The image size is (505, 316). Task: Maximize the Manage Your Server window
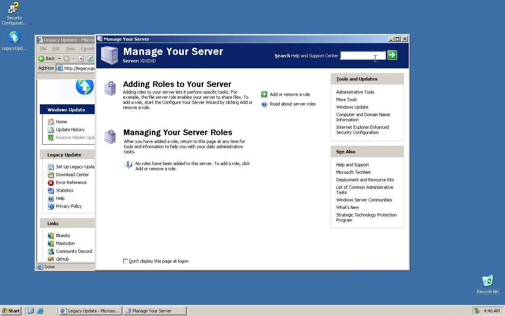click(397, 39)
